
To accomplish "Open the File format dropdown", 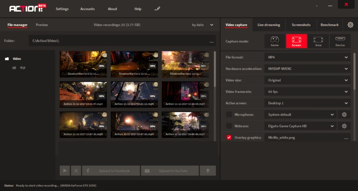I will (307, 57).
